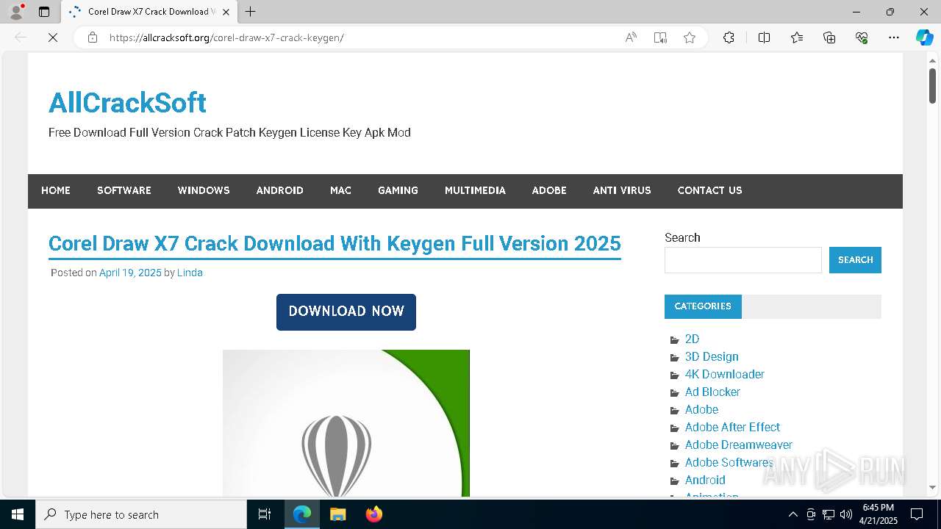Open the Ad Blocker category
Screen dimensions: 941x529
tap(712, 392)
